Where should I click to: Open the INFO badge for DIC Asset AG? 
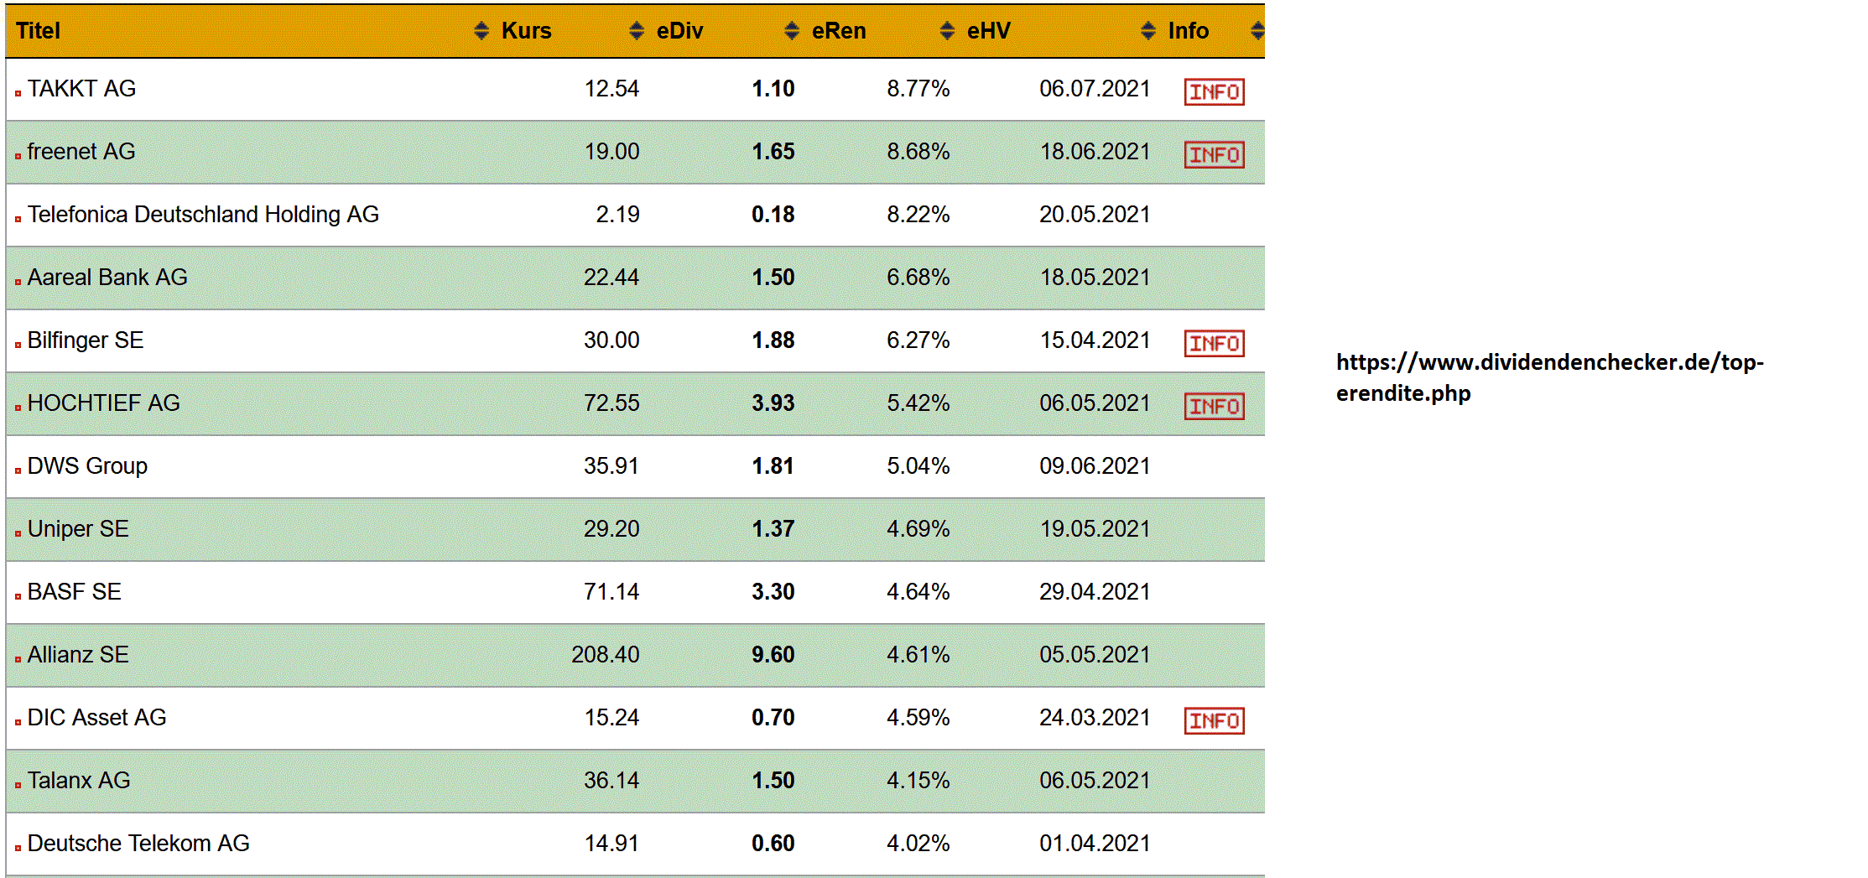tap(1214, 720)
